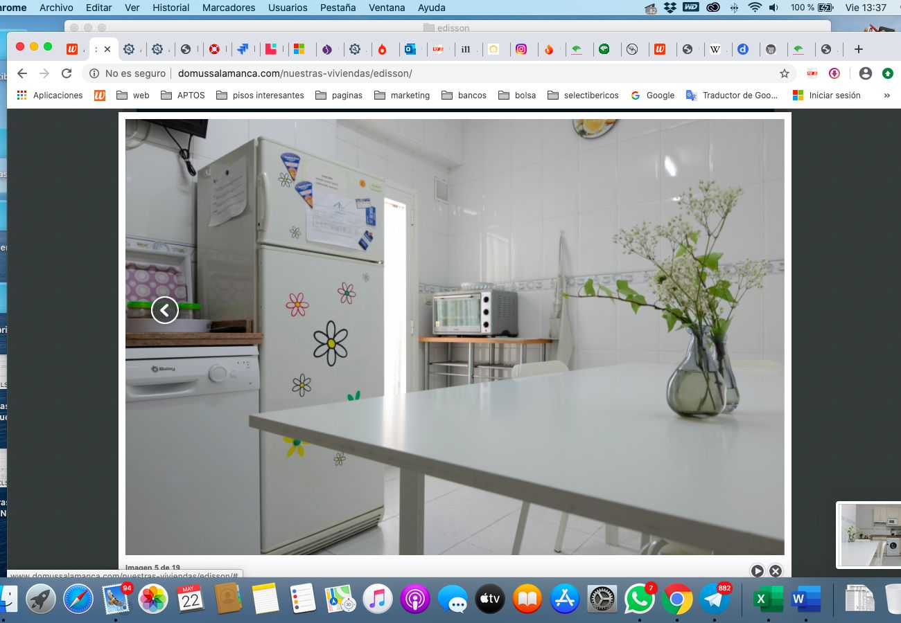901x623 pixels.
Task: Switch to the Wikipedia tab
Action: (x=715, y=49)
